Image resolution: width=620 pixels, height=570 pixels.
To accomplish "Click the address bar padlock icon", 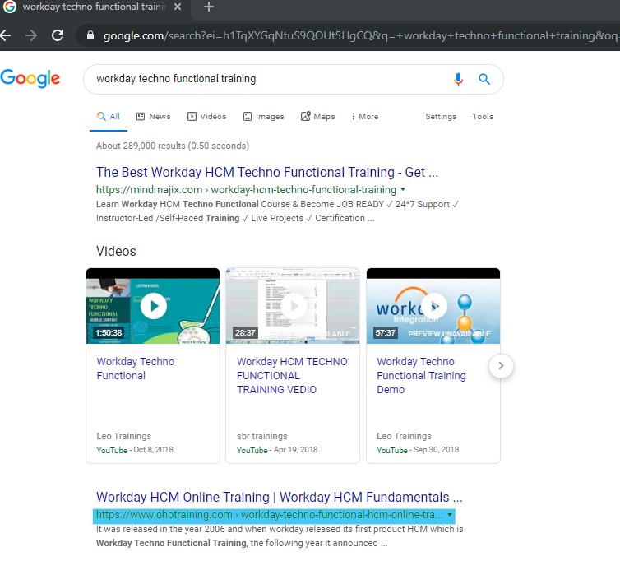I will [90, 35].
